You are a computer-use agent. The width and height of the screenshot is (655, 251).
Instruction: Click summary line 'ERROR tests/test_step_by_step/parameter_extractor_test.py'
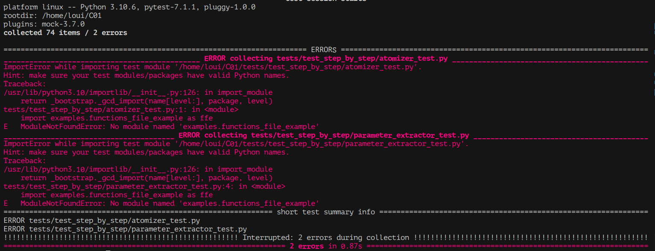(125, 229)
